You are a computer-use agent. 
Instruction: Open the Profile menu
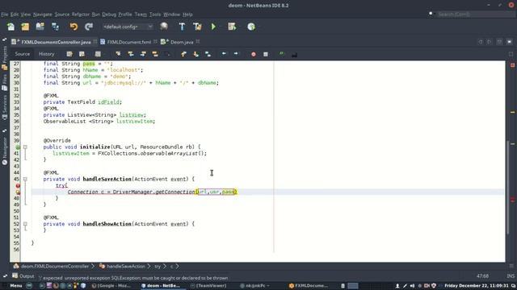pyautogui.click(x=125, y=14)
